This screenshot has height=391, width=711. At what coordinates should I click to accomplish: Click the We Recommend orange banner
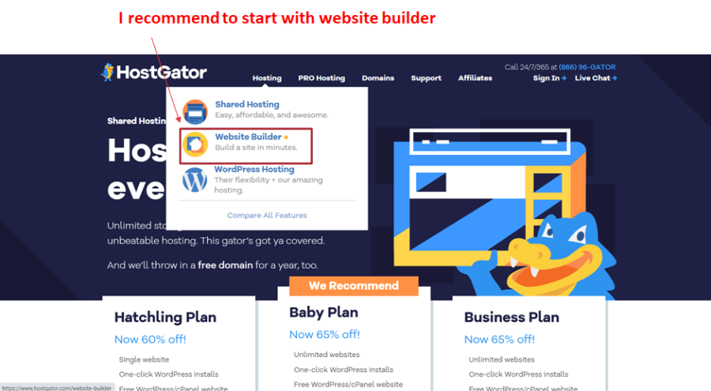tap(354, 286)
